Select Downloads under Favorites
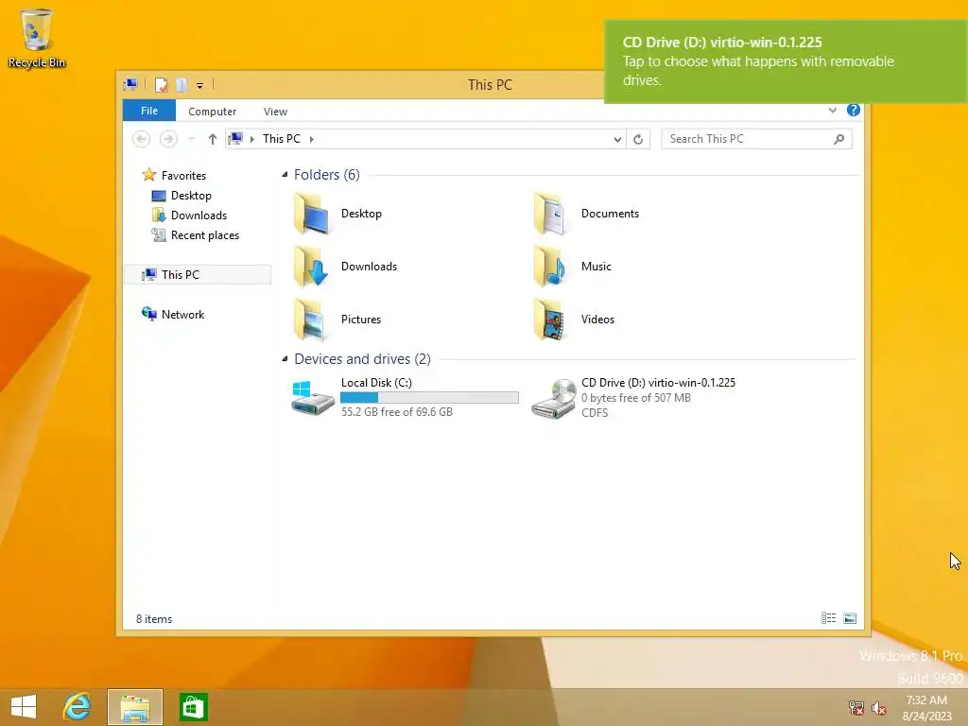The width and height of the screenshot is (968, 726). 189,216
